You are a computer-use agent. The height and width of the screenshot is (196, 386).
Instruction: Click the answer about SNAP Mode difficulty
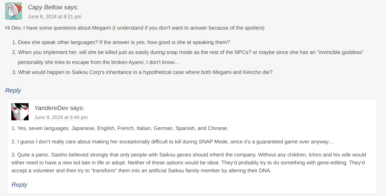pyautogui.click(x=173, y=141)
